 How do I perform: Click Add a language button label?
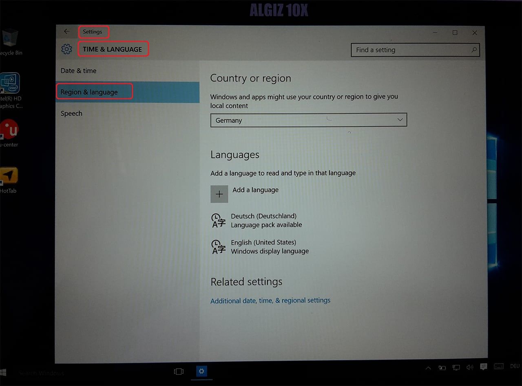click(x=255, y=190)
